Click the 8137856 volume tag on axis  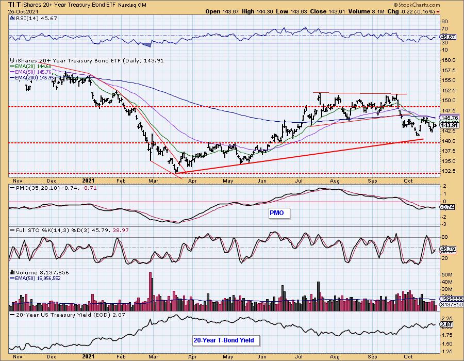click(452, 304)
